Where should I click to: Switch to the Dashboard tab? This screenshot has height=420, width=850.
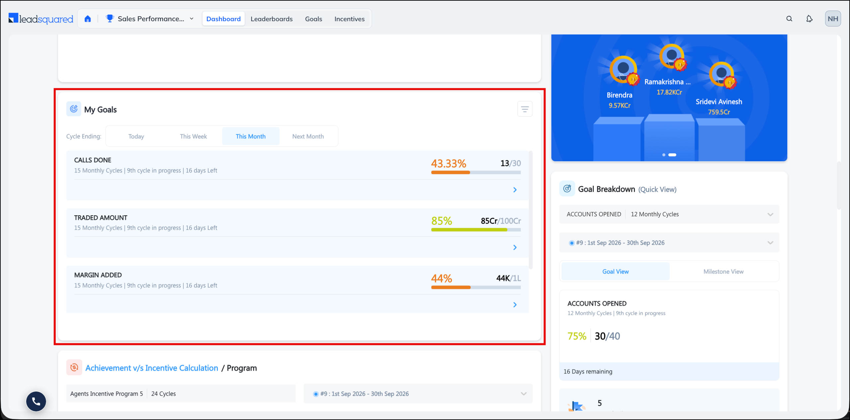pos(223,19)
